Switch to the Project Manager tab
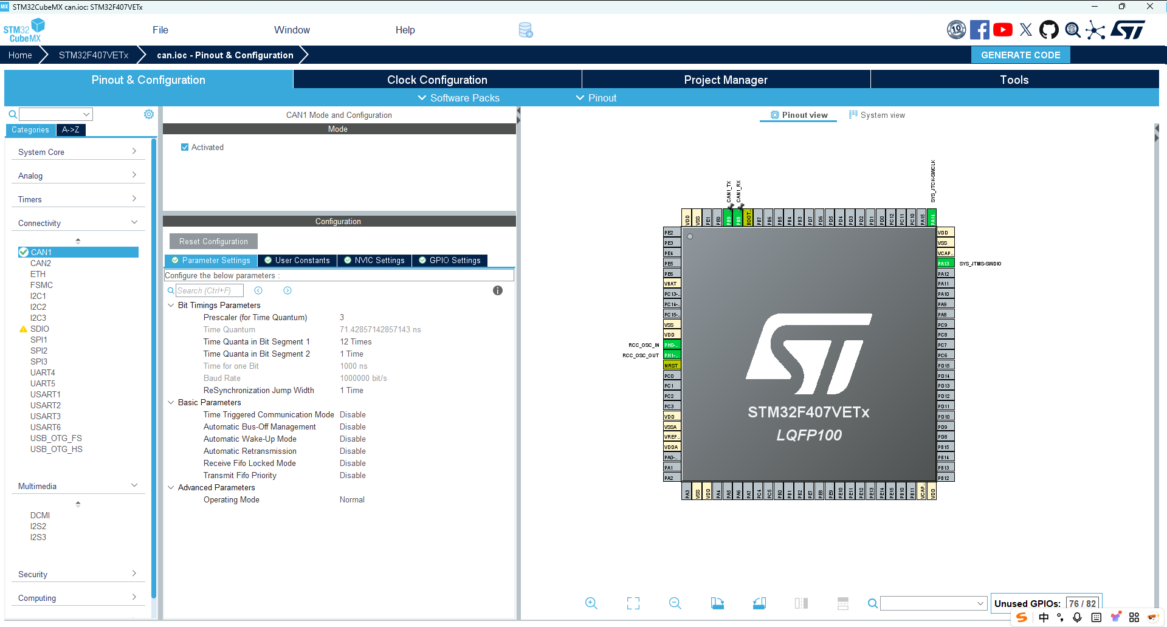 (x=726, y=80)
